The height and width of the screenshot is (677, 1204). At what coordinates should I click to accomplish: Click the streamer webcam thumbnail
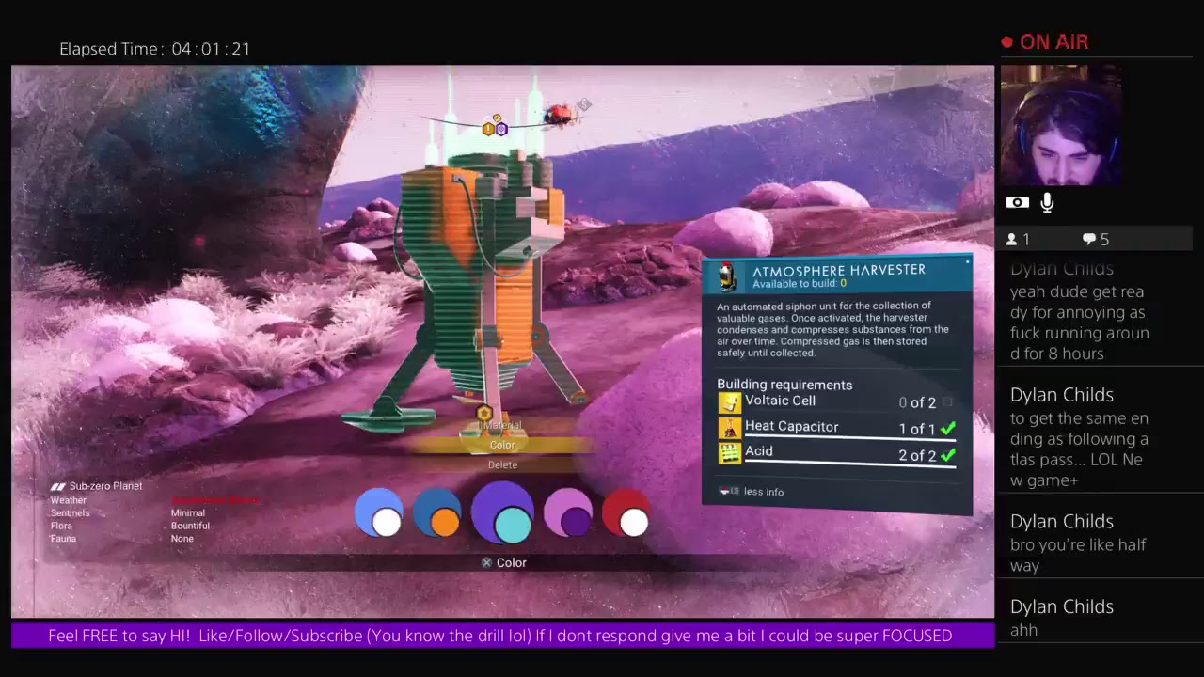[x=1060, y=125]
